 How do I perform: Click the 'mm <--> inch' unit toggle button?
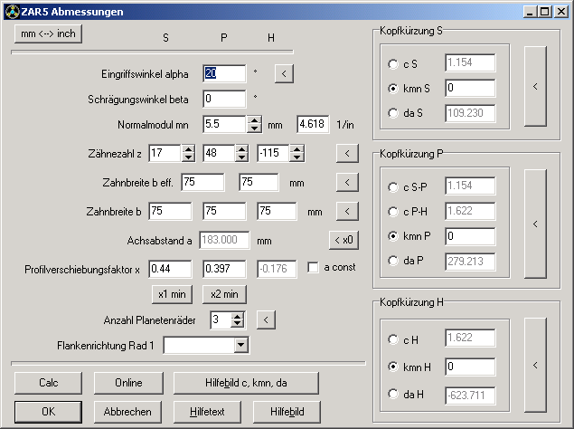pyautogui.click(x=47, y=33)
